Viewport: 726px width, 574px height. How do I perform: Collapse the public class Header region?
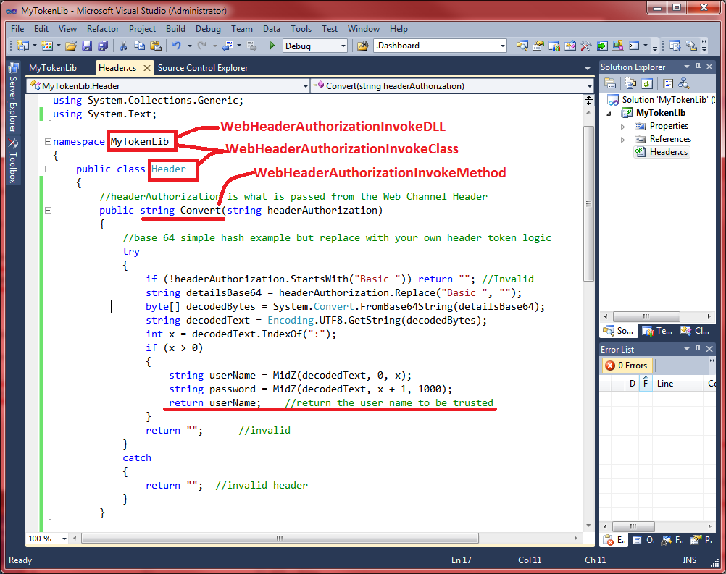click(x=48, y=169)
